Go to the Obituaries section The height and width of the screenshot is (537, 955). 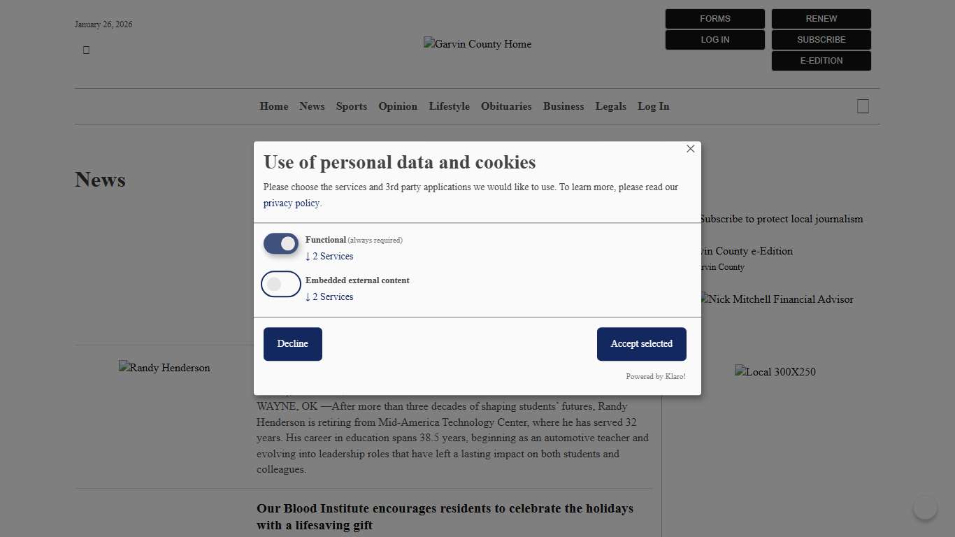[506, 106]
